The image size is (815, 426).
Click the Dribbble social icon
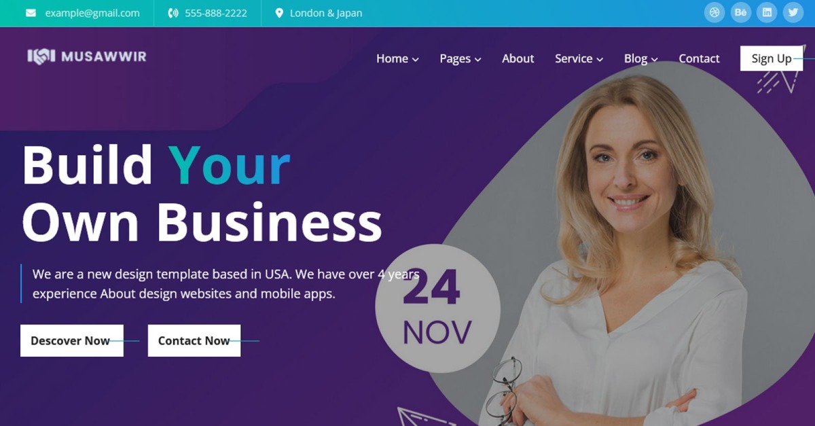714,12
